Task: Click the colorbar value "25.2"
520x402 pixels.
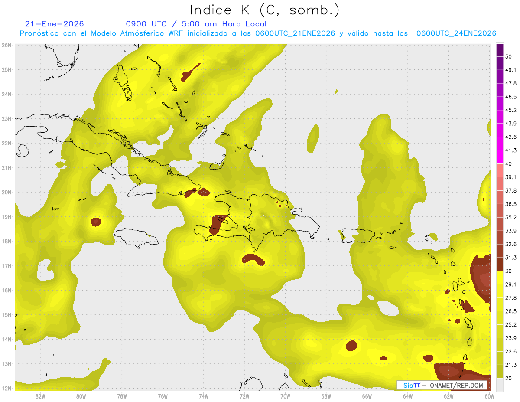Action: (510, 325)
